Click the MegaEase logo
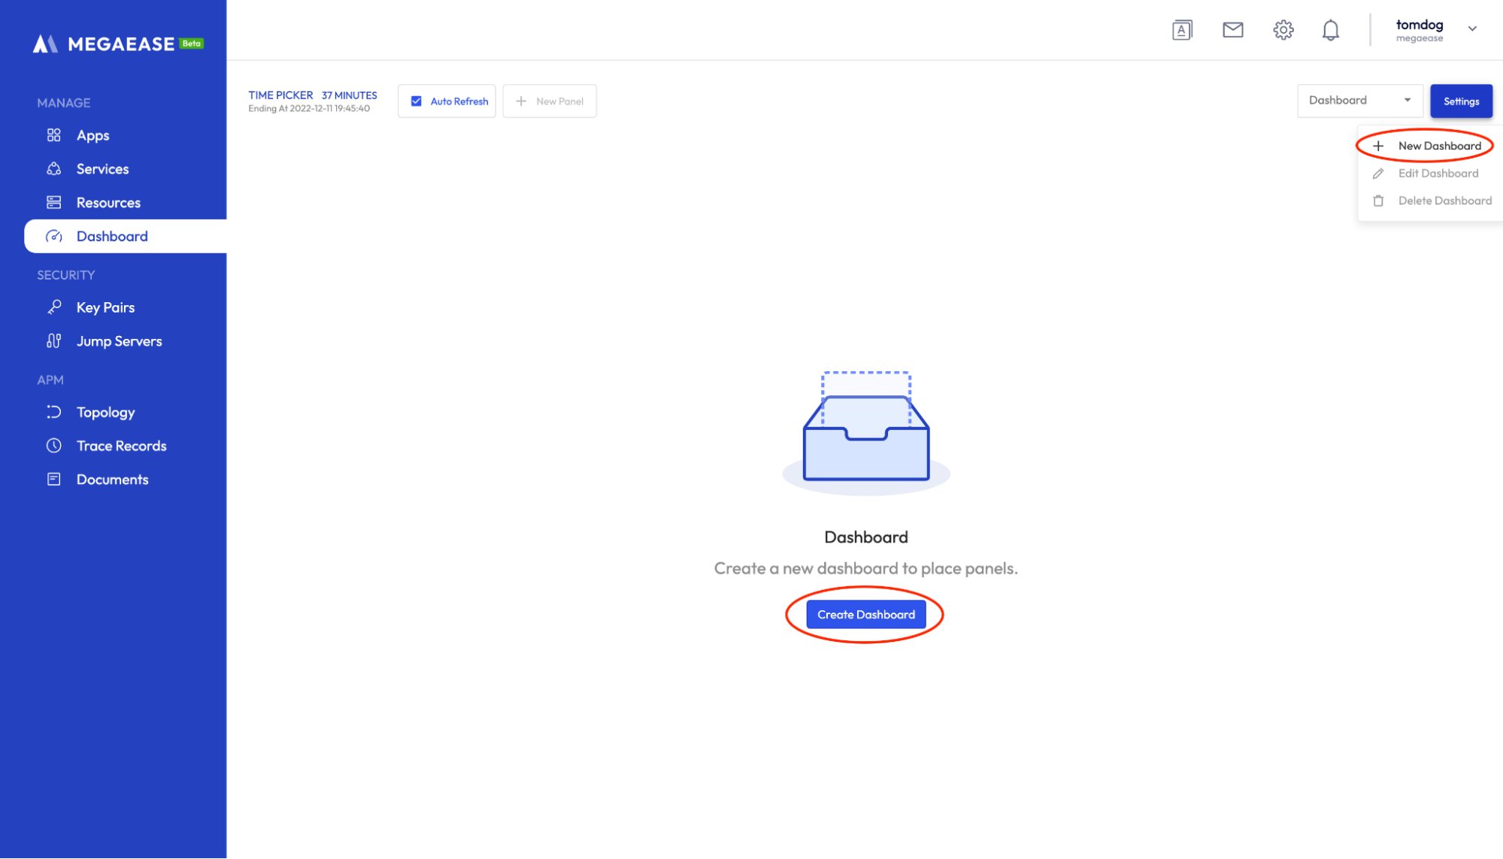 point(118,44)
